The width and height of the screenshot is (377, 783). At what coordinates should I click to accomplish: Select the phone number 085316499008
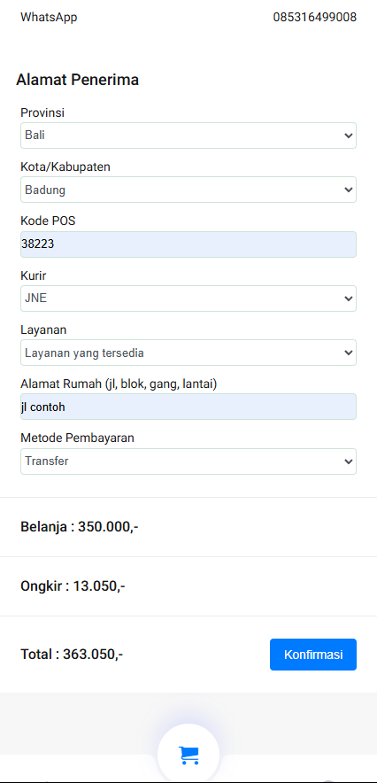[315, 18]
